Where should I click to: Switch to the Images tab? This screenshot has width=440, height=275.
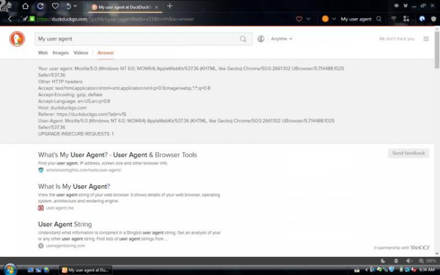click(x=60, y=53)
